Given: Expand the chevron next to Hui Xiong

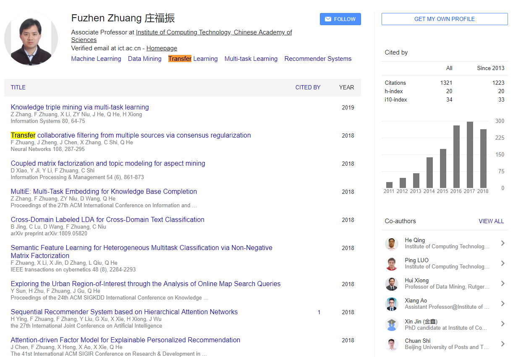Looking at the screenshot, I should (x=503, y=284).
